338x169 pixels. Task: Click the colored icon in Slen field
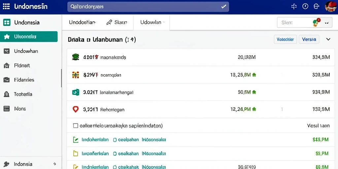317,22
